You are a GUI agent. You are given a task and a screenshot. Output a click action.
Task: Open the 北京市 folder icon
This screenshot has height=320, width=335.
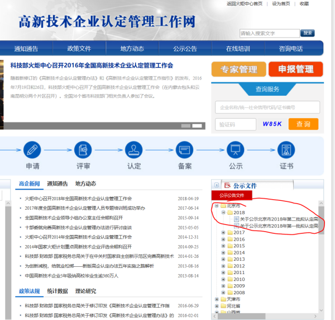pos(223,206)
